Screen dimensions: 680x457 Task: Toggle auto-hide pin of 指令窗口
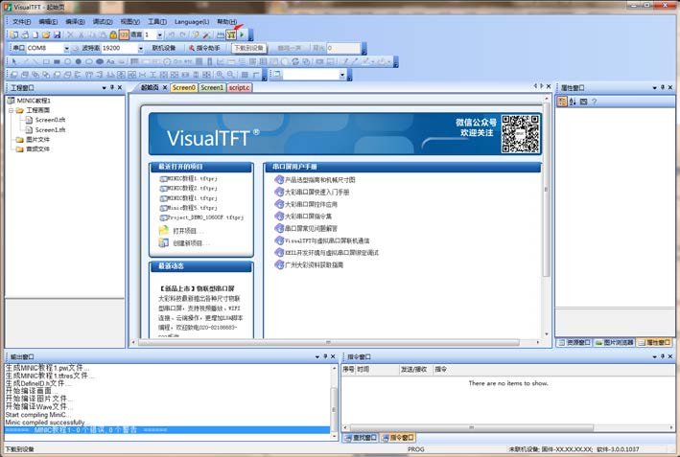pos(662,356)
